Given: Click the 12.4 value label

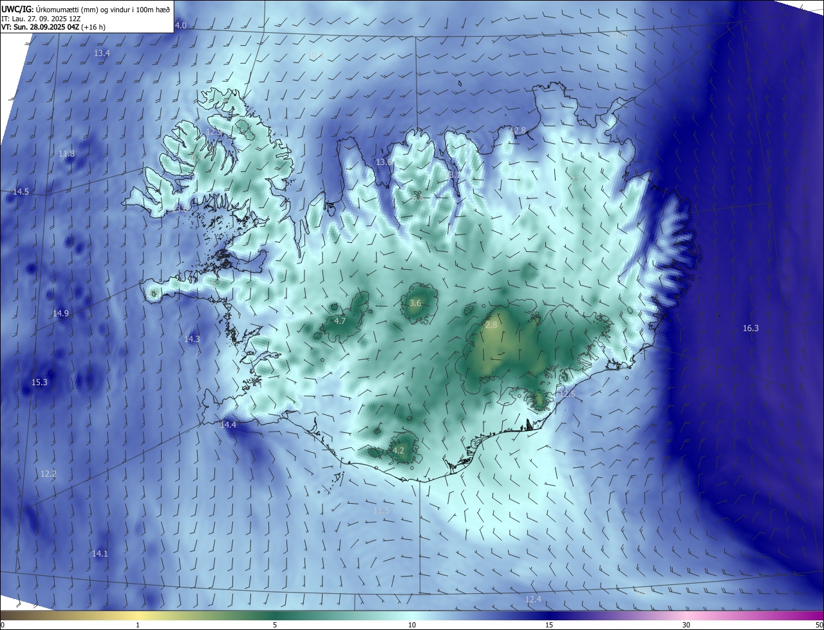Looking at the screenshot, I should pyautogui.click(x=533, y=600).
